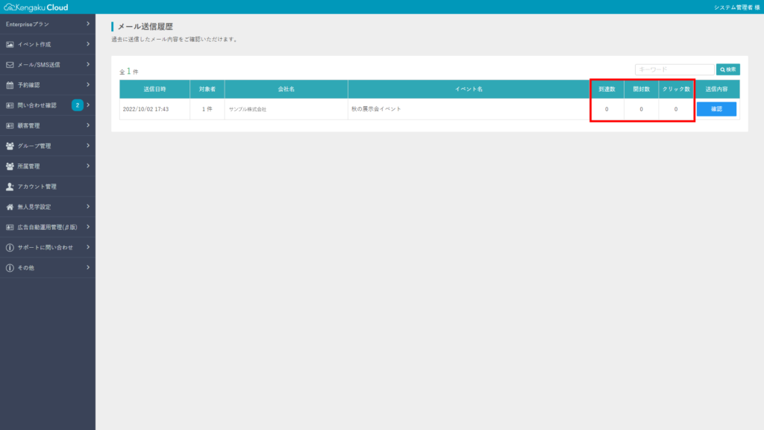The image size is (764, 430).
Task: Click the 送信内容 column header
Action: pyautogui.click(x=716, y=90)
